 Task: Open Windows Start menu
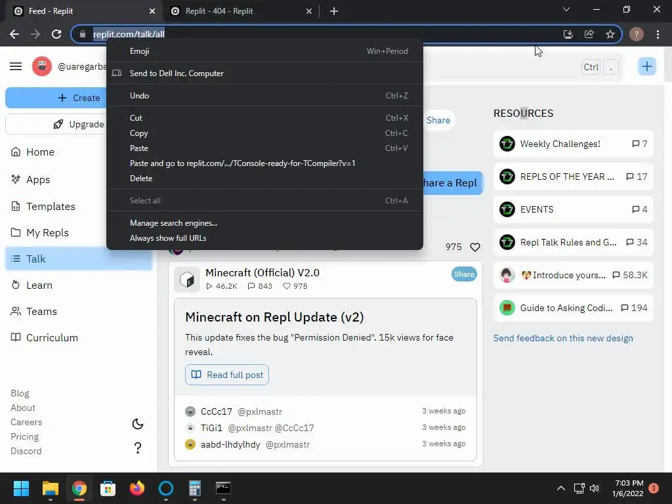point(21,488)
